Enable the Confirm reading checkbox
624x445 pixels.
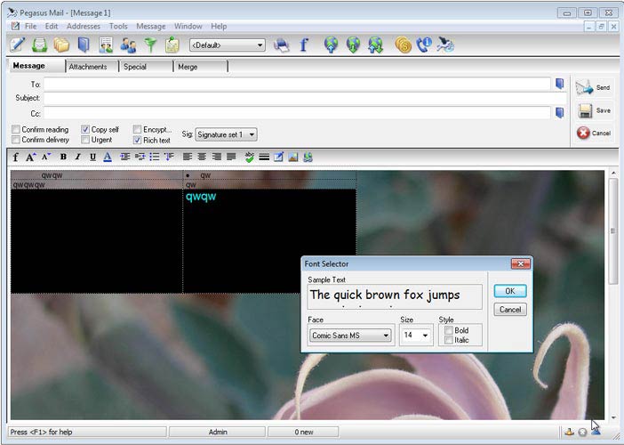[16, 130]
